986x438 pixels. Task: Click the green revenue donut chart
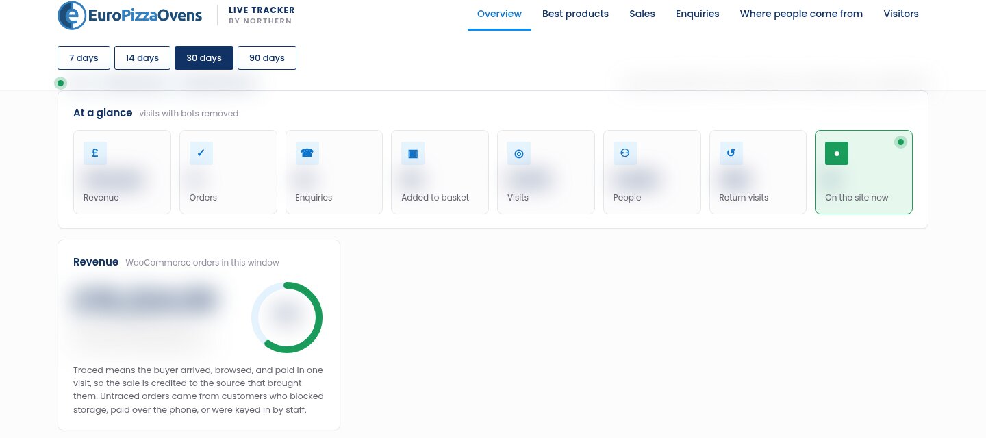287,318
